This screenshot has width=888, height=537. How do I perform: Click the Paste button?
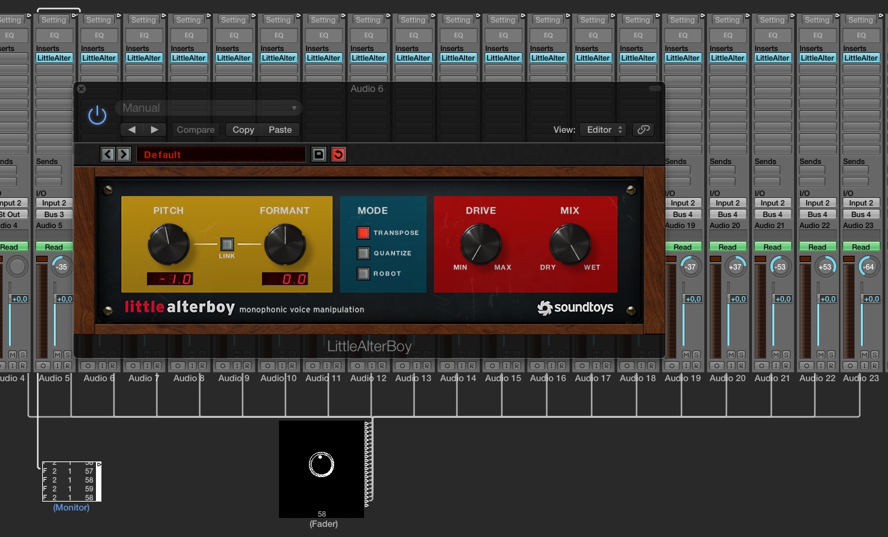[280, 129]
